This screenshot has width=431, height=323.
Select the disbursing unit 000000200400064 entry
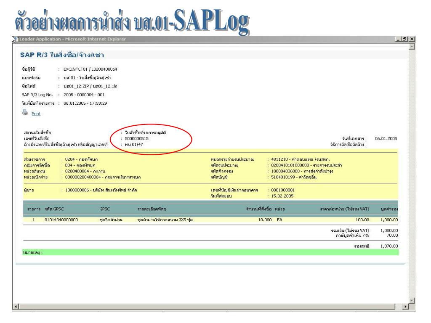coord(103,177)
